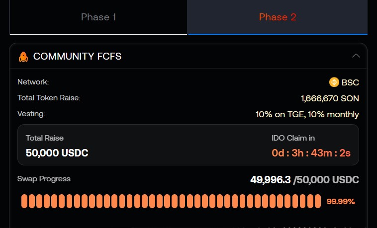Click the 1,666,670 SON token amount

coord(330,98)
